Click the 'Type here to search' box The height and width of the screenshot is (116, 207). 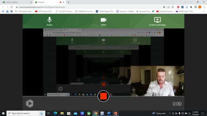26,113
